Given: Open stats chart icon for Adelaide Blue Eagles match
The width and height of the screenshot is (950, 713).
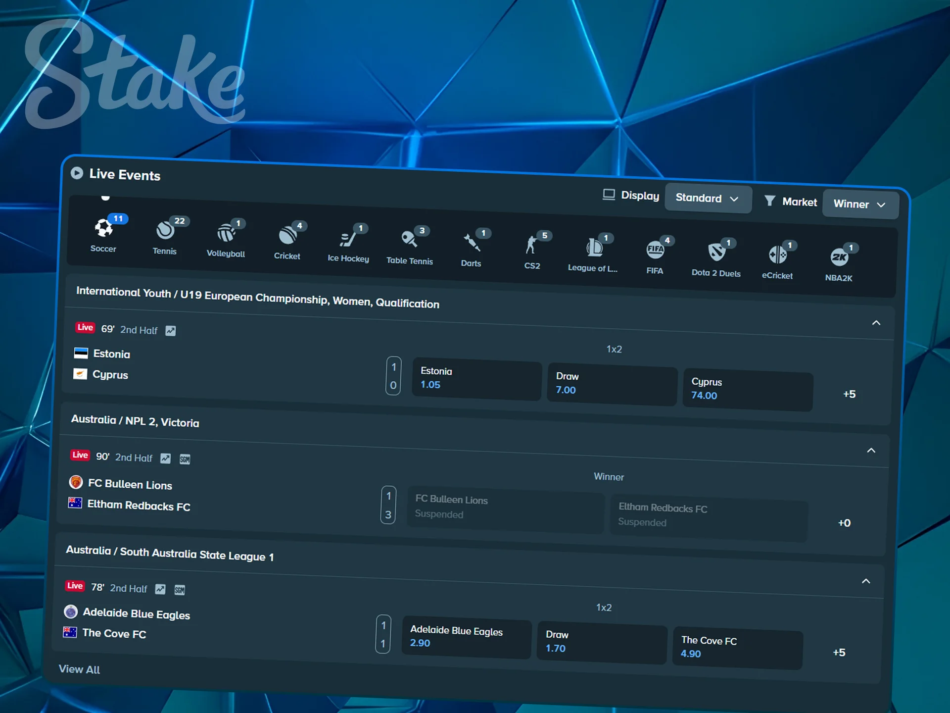Looking at the screenshot, I should click(x=160, y=589).
